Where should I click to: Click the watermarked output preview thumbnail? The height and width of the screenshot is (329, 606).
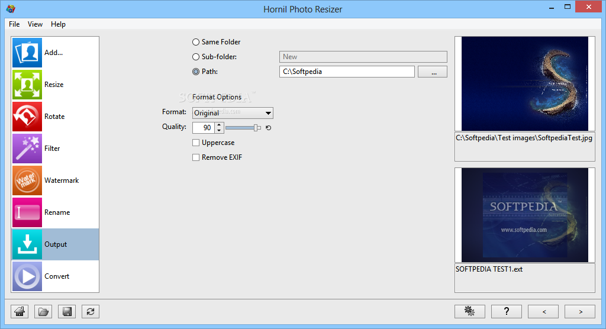525,215
